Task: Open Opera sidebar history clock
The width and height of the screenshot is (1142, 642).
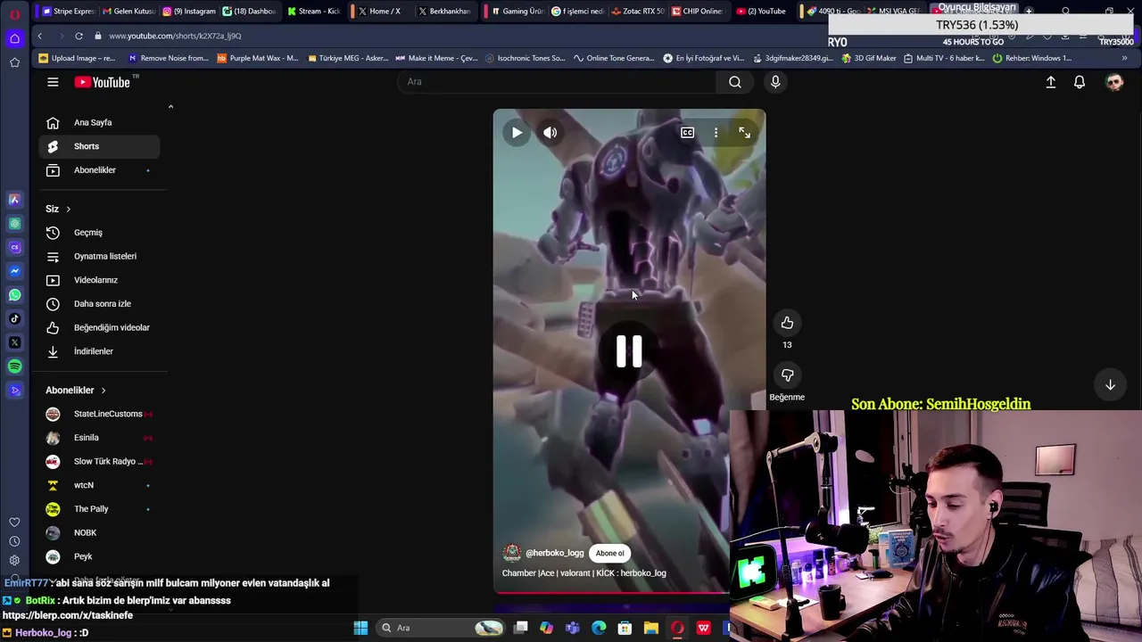Action: tap(14, 541)
